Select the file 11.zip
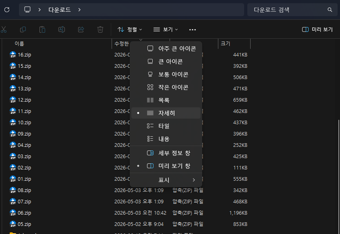Screen dimensions: 340x234 tap(24, 111)
